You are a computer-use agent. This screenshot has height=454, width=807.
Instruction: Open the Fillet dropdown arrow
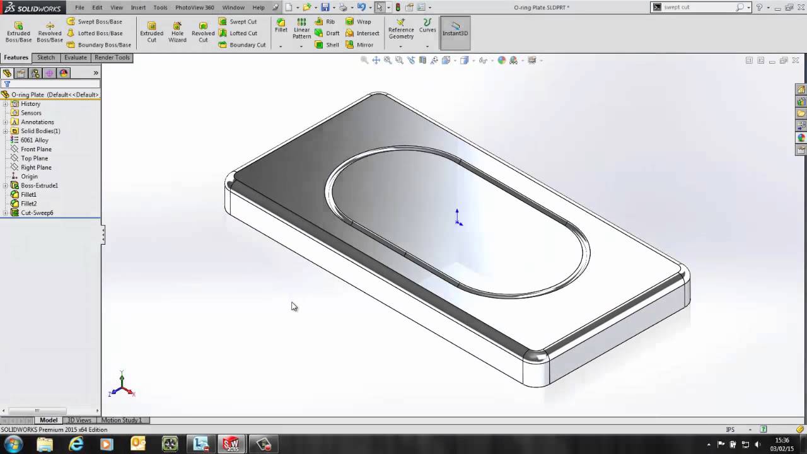tap(281, 45)
